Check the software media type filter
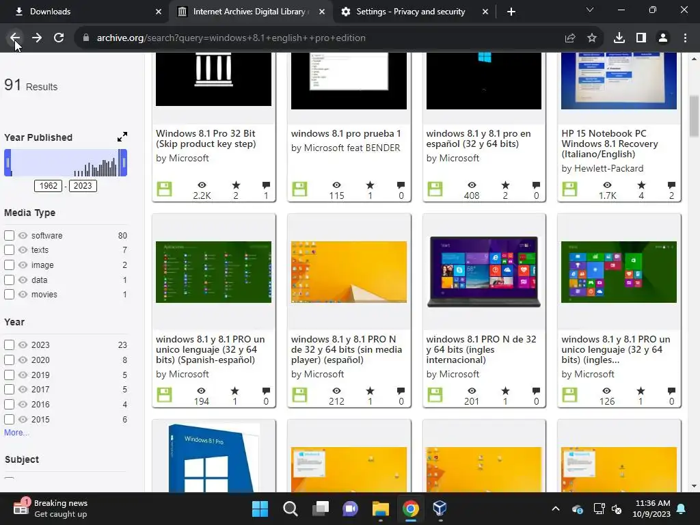The image size is (700, 525). tap(9, 235)
